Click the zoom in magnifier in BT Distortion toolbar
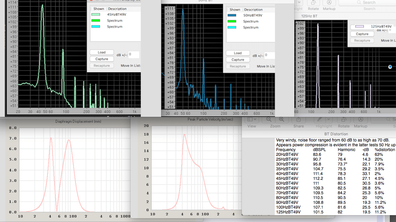The width and height of the screenshot is (396, 222). pyautogui.click(x=281, y=120)
